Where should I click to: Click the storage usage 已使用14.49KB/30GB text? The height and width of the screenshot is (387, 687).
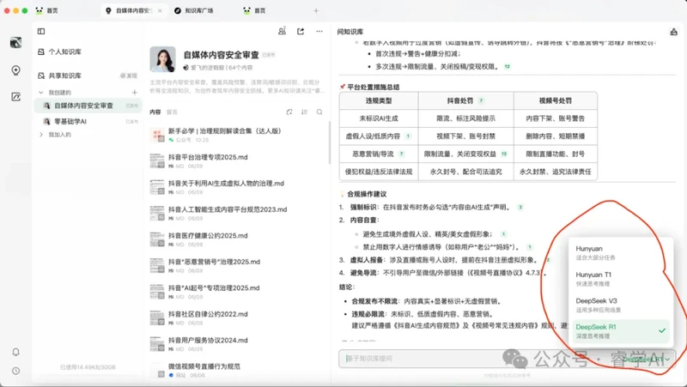(88, 367)
